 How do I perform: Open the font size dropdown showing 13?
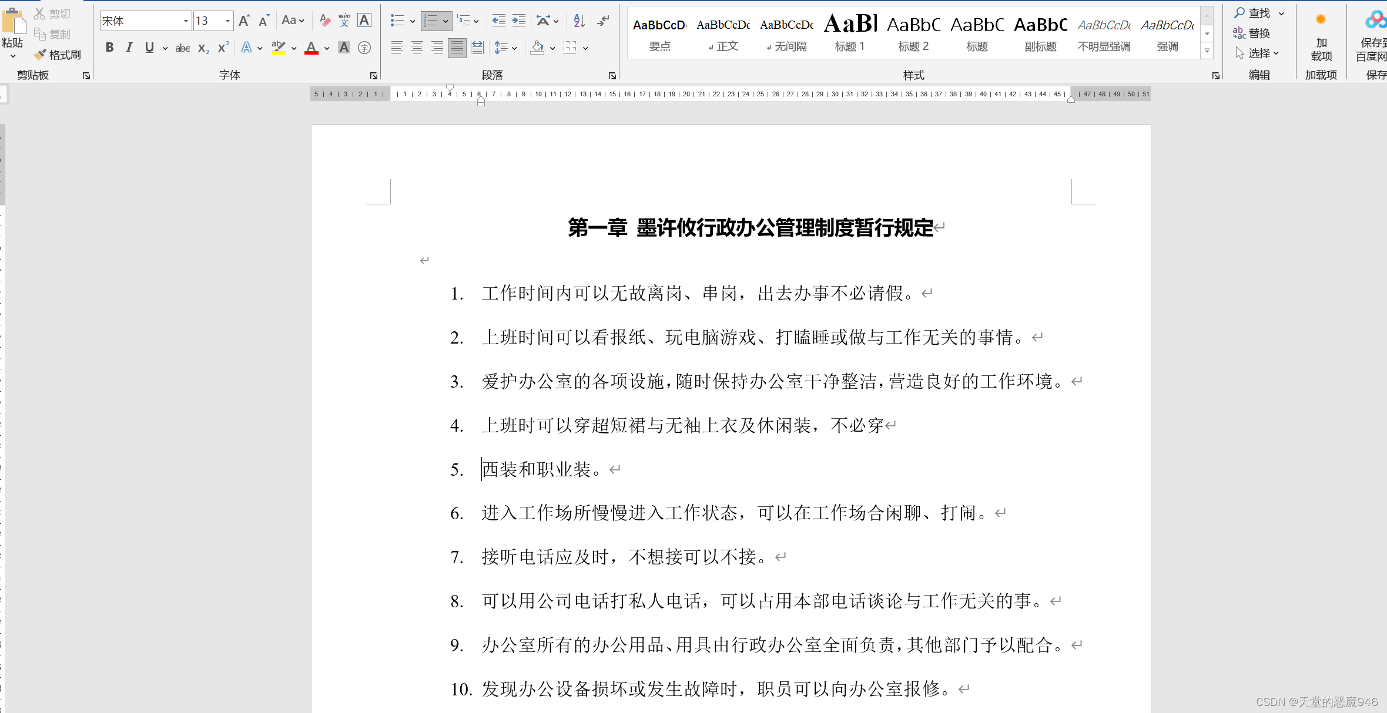[x=227, y=21]
